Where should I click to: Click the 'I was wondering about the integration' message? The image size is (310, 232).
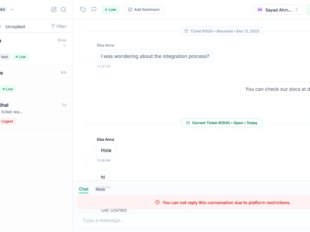pos(155,56)
